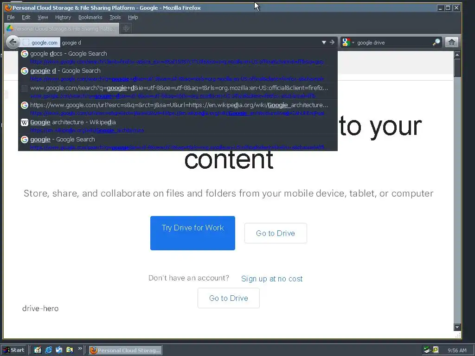Image resolution: width=475 pixels, height=356 pixels.
Task: Click Google icon on 'google docs' suggestion
Action: (x=25, y=54)
